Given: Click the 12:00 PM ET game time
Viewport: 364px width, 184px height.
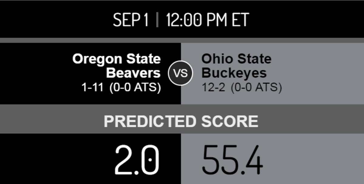Looking at the screenshot, I should [207, 20].
